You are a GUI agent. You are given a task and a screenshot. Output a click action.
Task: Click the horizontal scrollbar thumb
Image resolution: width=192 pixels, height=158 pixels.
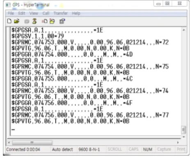32,143
